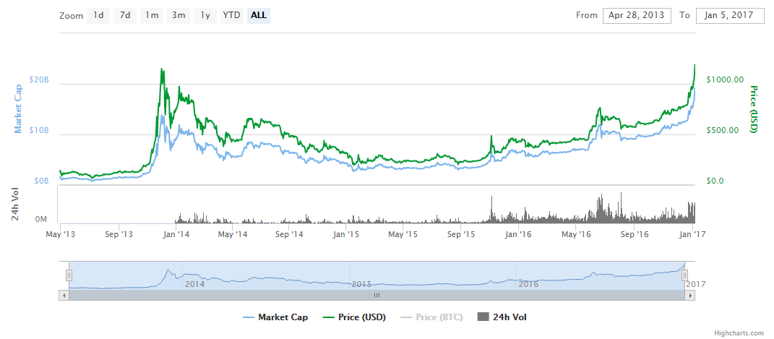774x339 pixels.
Task: Toggle the Price (USD) series in legend
Action: [353, 317]
